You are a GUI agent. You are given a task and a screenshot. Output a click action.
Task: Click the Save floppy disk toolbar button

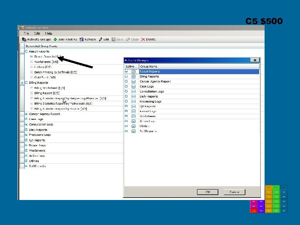[x=117, y=40]
